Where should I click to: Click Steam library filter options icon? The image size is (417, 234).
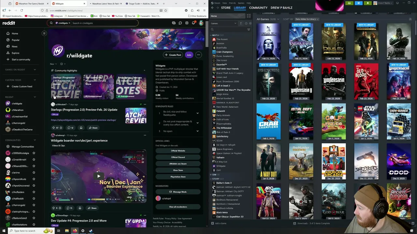[249, 30]
